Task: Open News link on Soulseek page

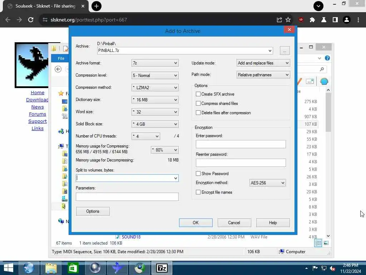Action: 37,107
